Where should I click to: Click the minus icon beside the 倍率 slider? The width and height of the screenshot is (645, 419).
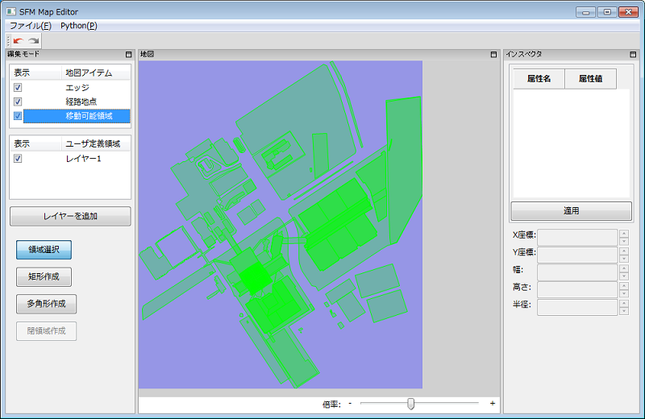point(350,404)
